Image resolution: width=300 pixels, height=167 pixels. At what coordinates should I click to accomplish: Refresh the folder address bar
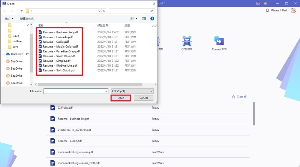(x=104, y=11)
